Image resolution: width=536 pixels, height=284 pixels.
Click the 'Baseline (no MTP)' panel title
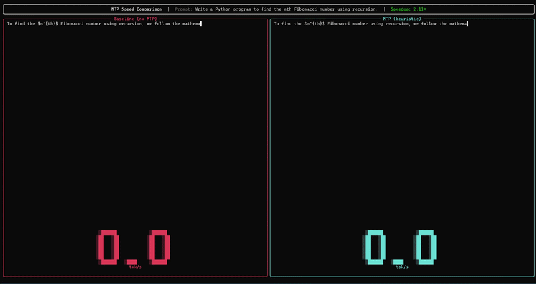click(x=135, y=19)
